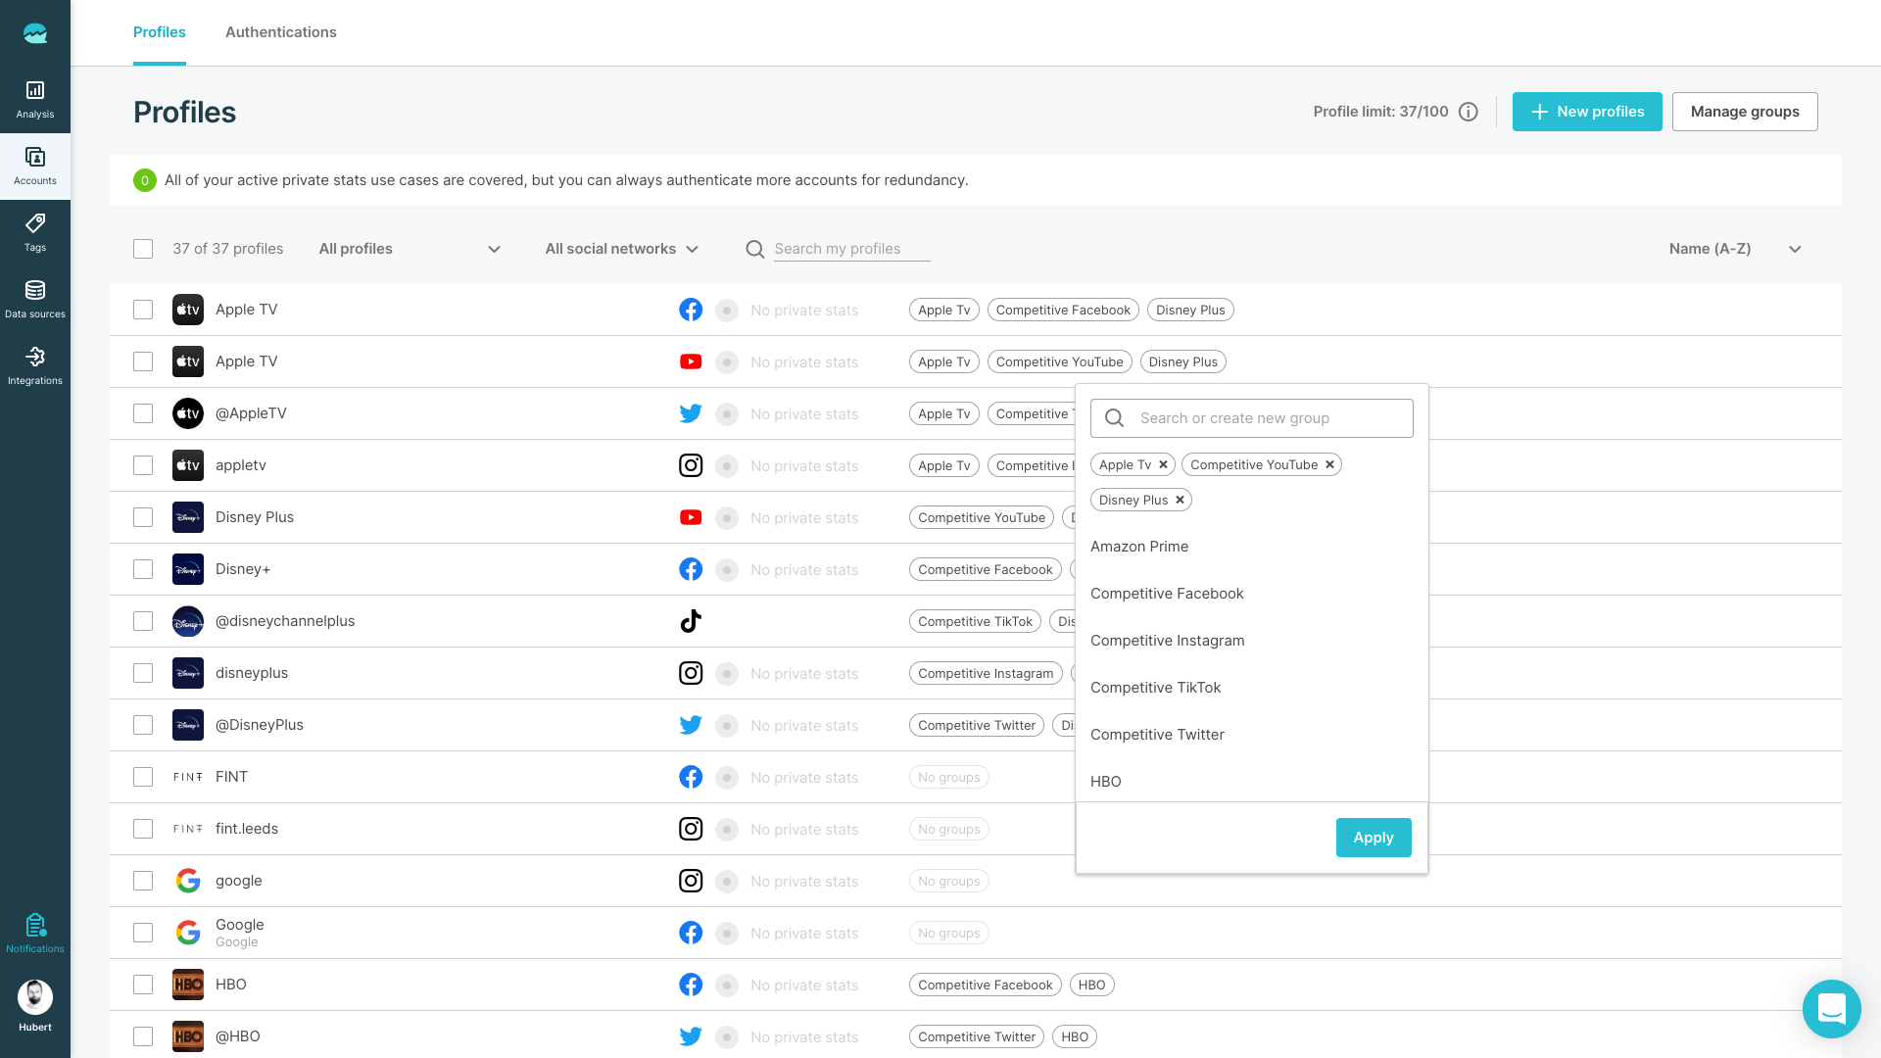
Task: Open the Name (A-Z) sort dropdown
Action: pos(1735,249)
